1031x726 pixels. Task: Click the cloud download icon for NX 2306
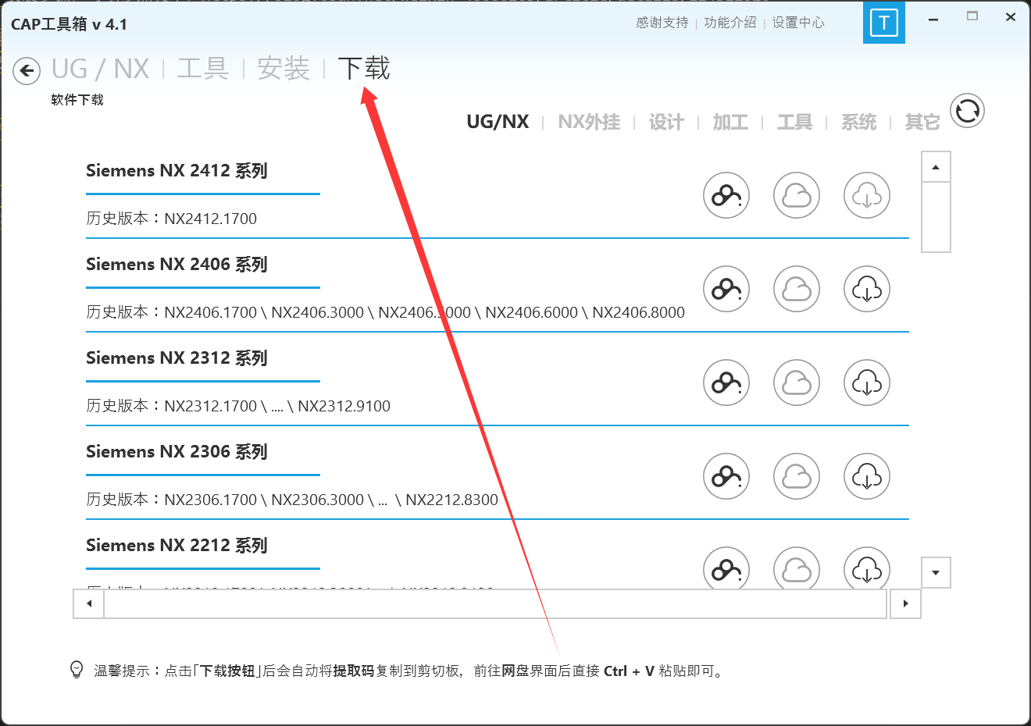[x=867, y=476]
